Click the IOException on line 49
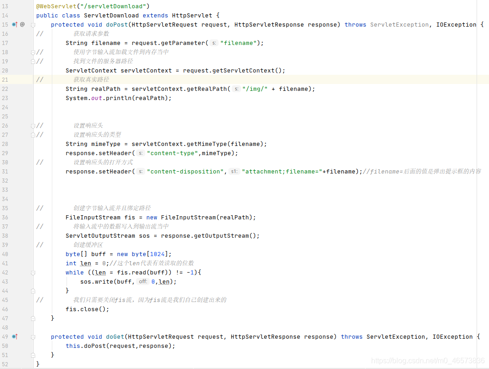489x369 pixels. 452,337
